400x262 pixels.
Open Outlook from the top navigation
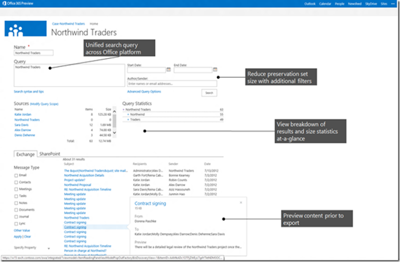(309, 4)
